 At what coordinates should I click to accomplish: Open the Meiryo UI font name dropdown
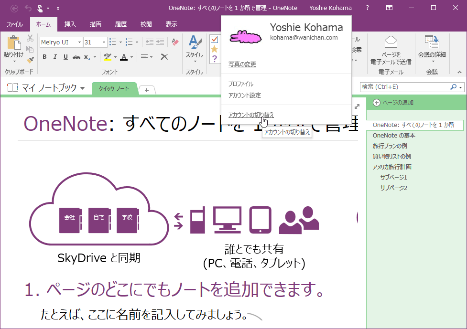[x=79, y=42]
